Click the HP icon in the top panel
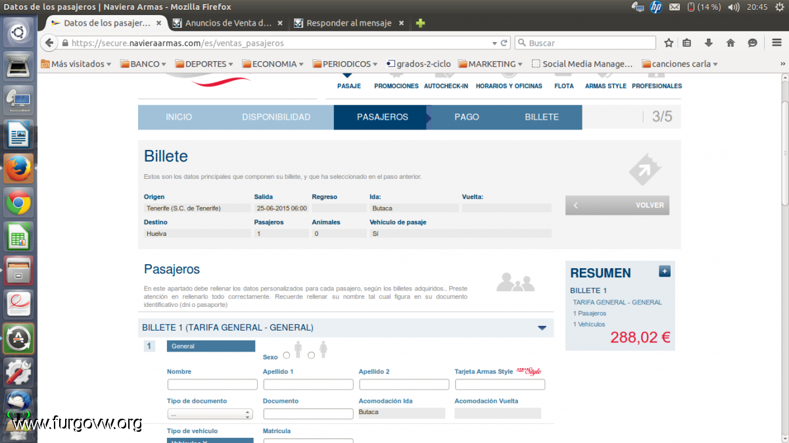 (x=656, y=7)
